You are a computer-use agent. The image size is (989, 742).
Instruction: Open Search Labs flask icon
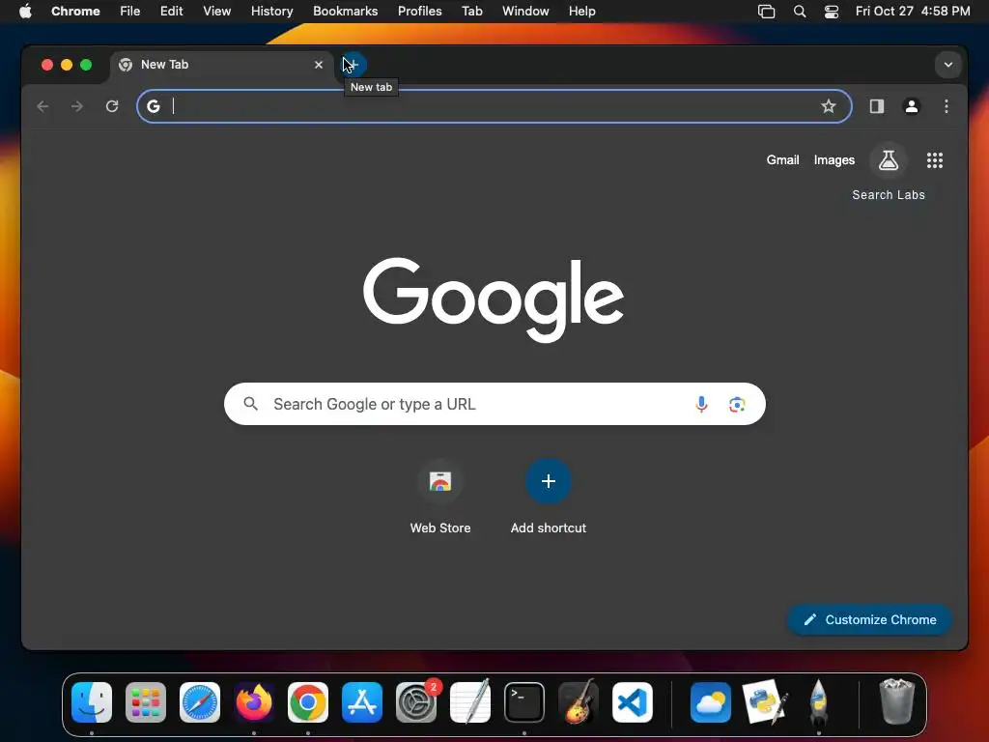[889, 160]
